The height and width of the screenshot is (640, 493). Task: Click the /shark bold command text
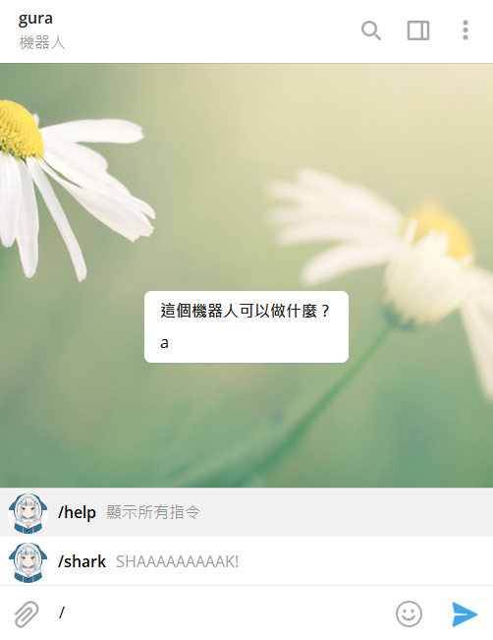(82, 561)
